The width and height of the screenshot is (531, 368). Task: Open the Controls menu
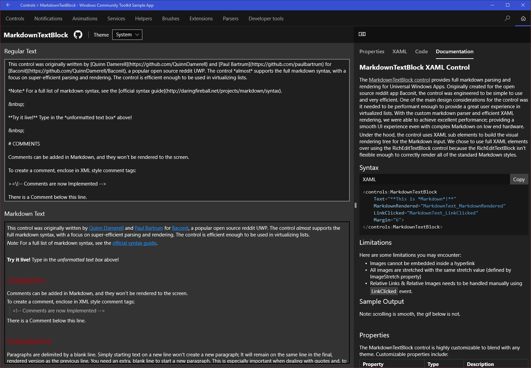(x=15, y=19)
